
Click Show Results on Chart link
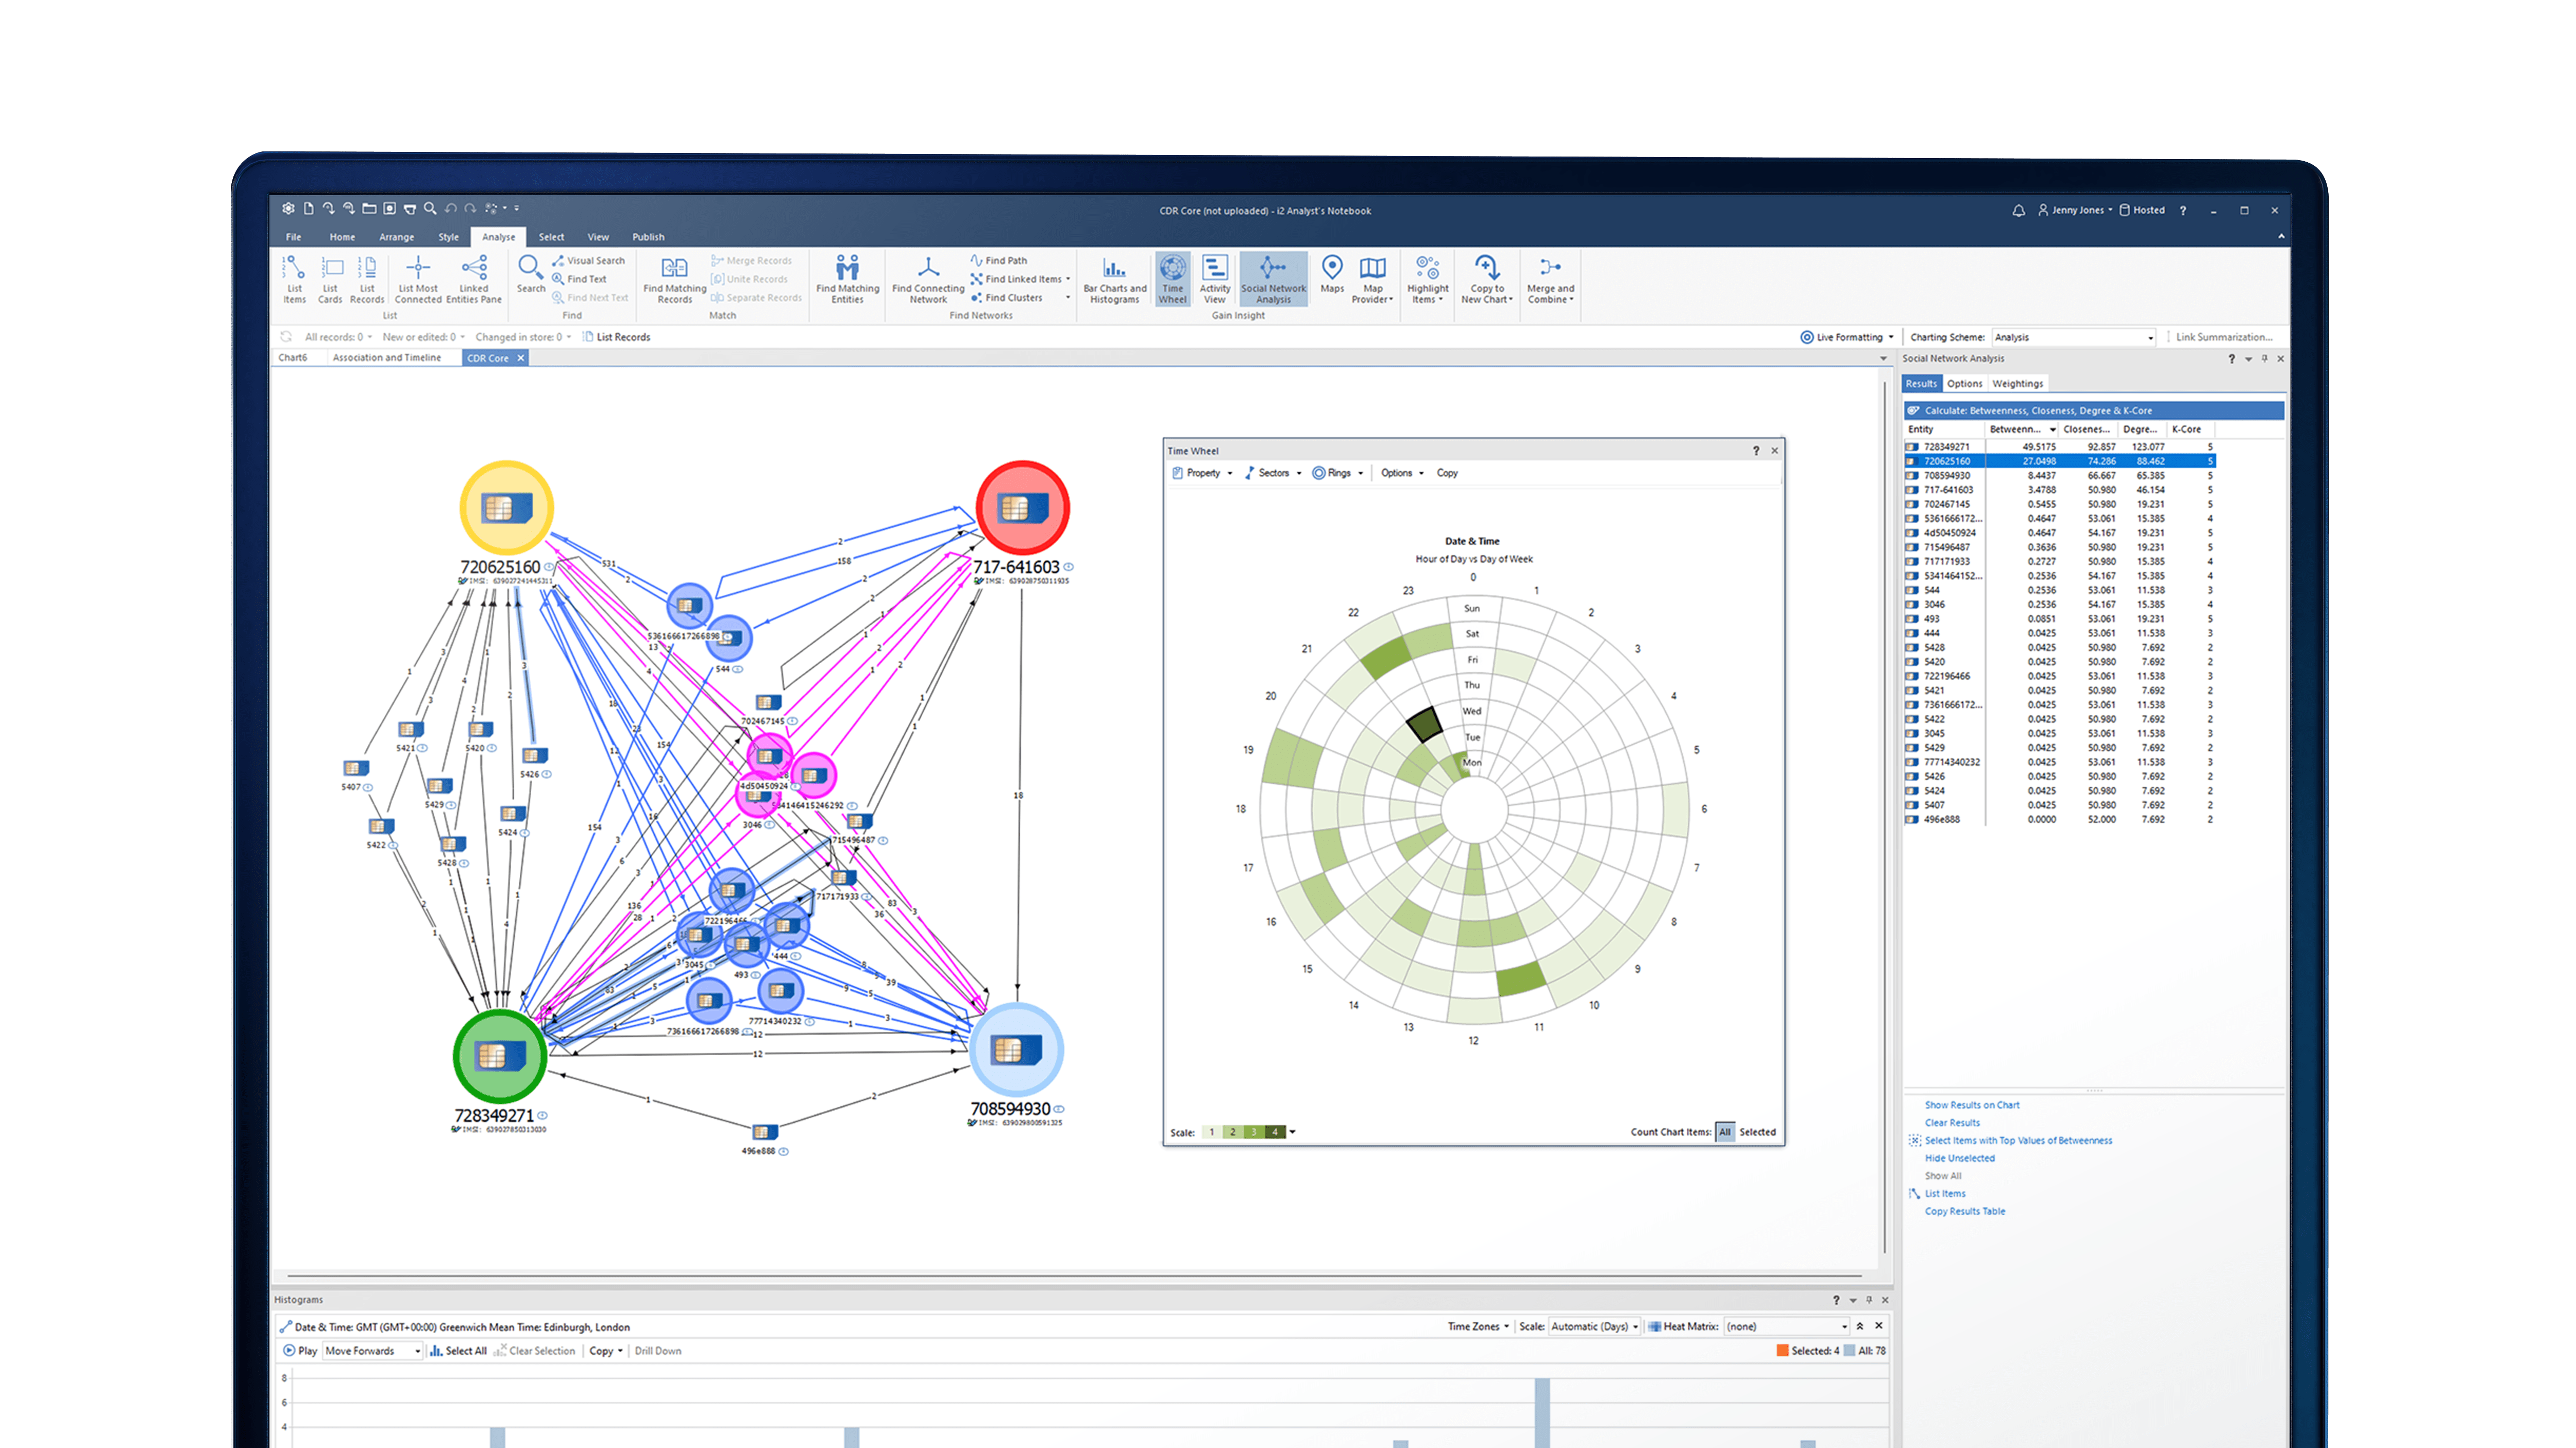1971,1105
